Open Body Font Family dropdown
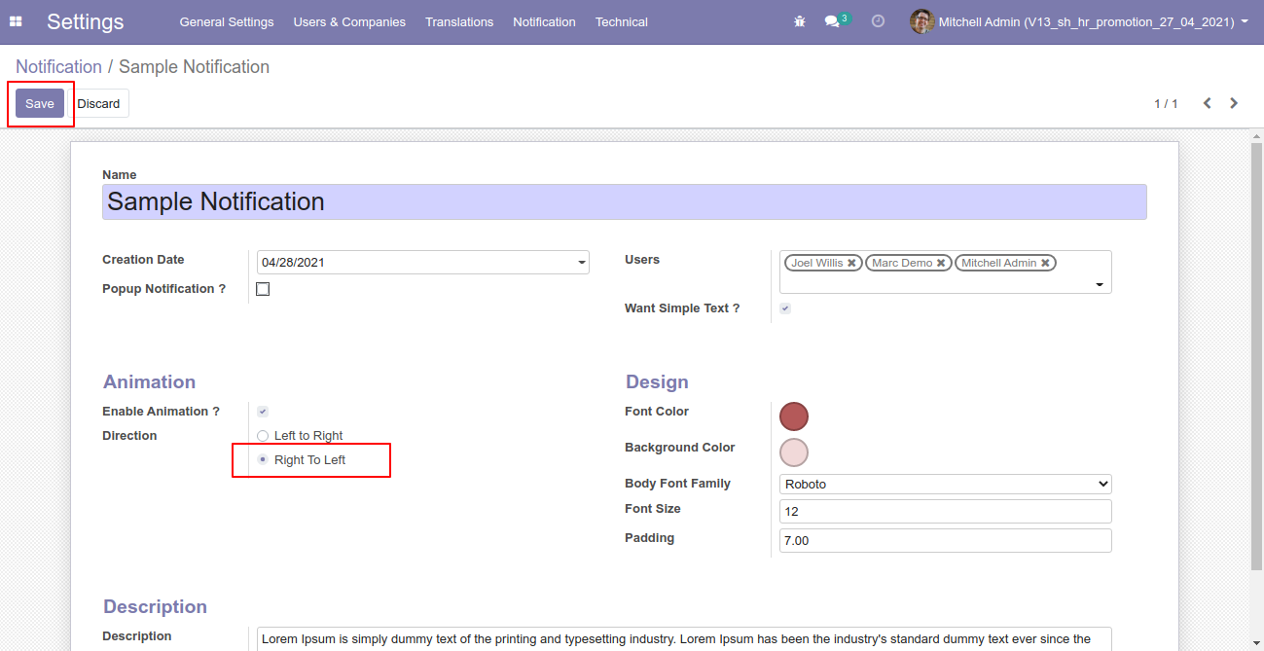The image size is (1264, 651). 946,484
